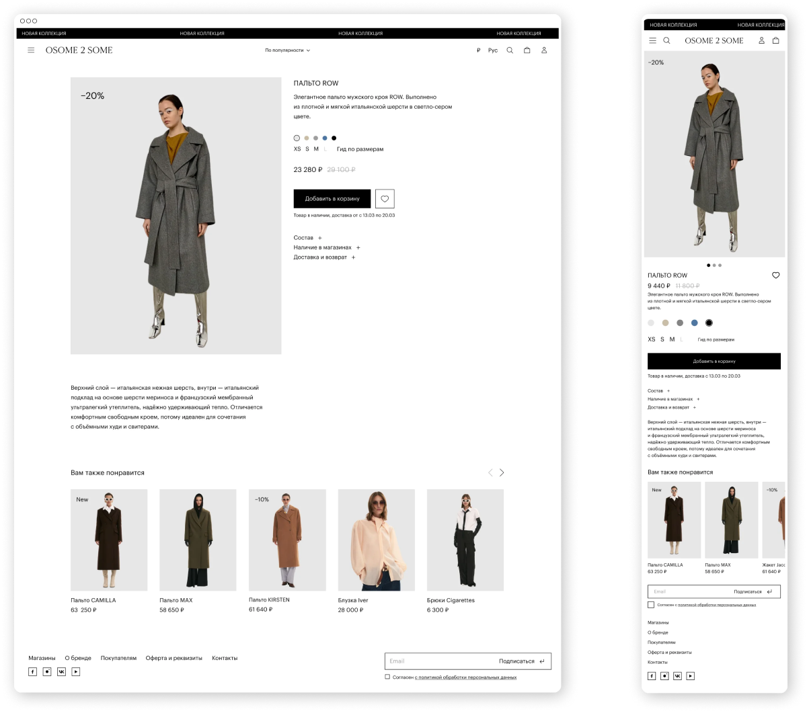The height and width of the screenshot is (713, 807).
Task: Open the По популярности sort dropdown
Action: point(288,50)
